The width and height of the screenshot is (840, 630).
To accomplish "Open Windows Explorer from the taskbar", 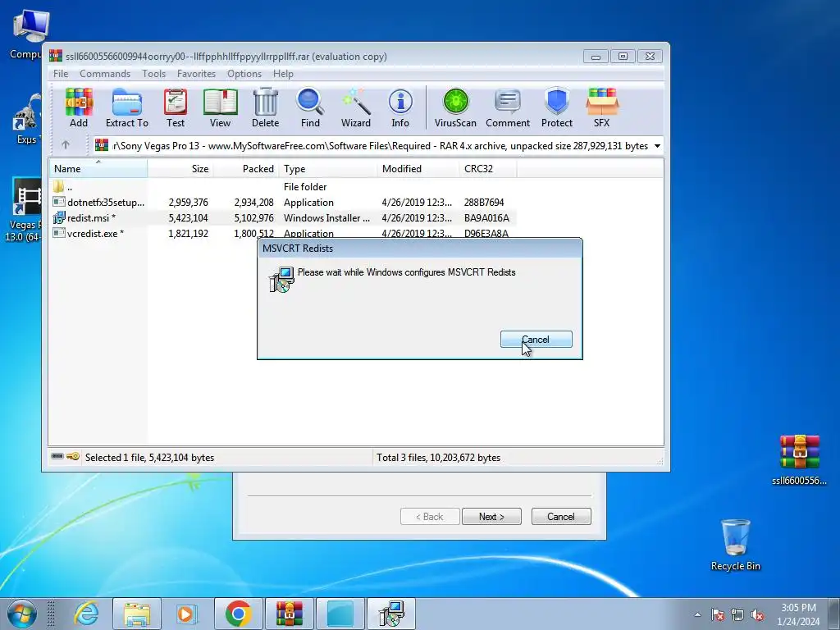I will pos(137,614).
